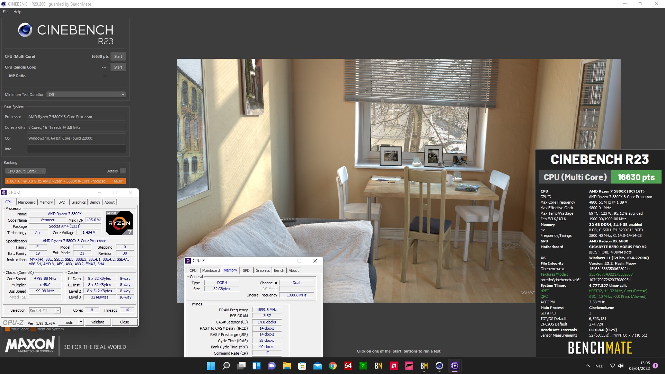Image resolution: width=665 pixels, height=374 pixels.
Task: Start the CPU Single Core test
Action: pos(118,67)
